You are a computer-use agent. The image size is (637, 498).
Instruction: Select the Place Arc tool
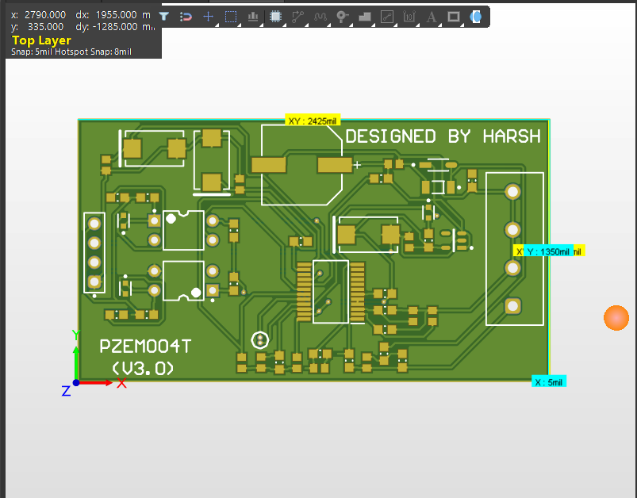point(320,17)
